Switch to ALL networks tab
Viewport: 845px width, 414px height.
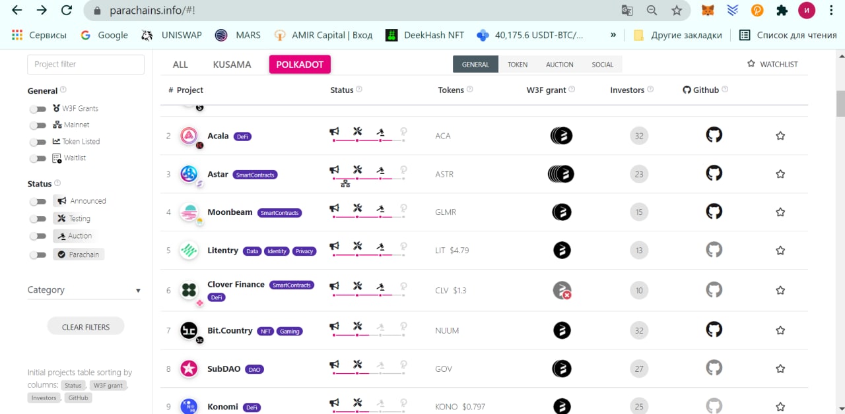(180, 65)
